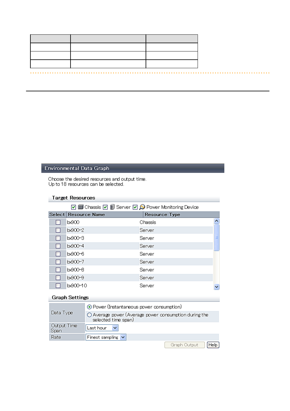Uncheck the Chassis filter checkbox
This screenshot has height=411, width=290.
[x=74, y=207]
